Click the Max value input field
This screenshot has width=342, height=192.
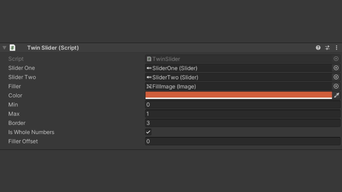click(242, 114)
